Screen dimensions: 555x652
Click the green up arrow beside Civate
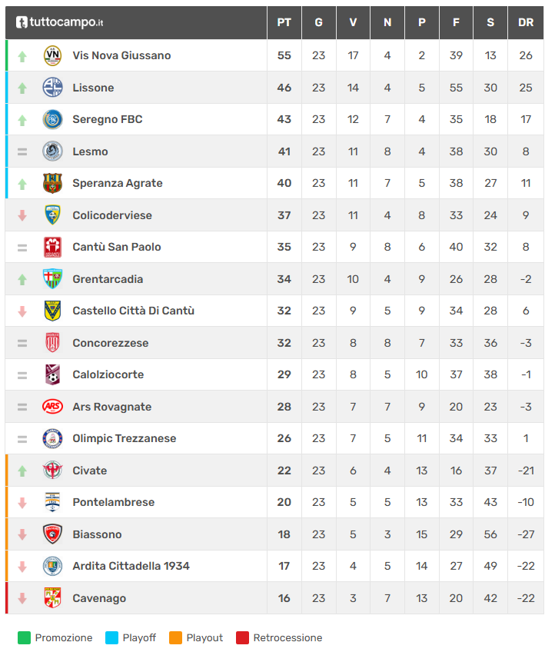pos(22,471)
